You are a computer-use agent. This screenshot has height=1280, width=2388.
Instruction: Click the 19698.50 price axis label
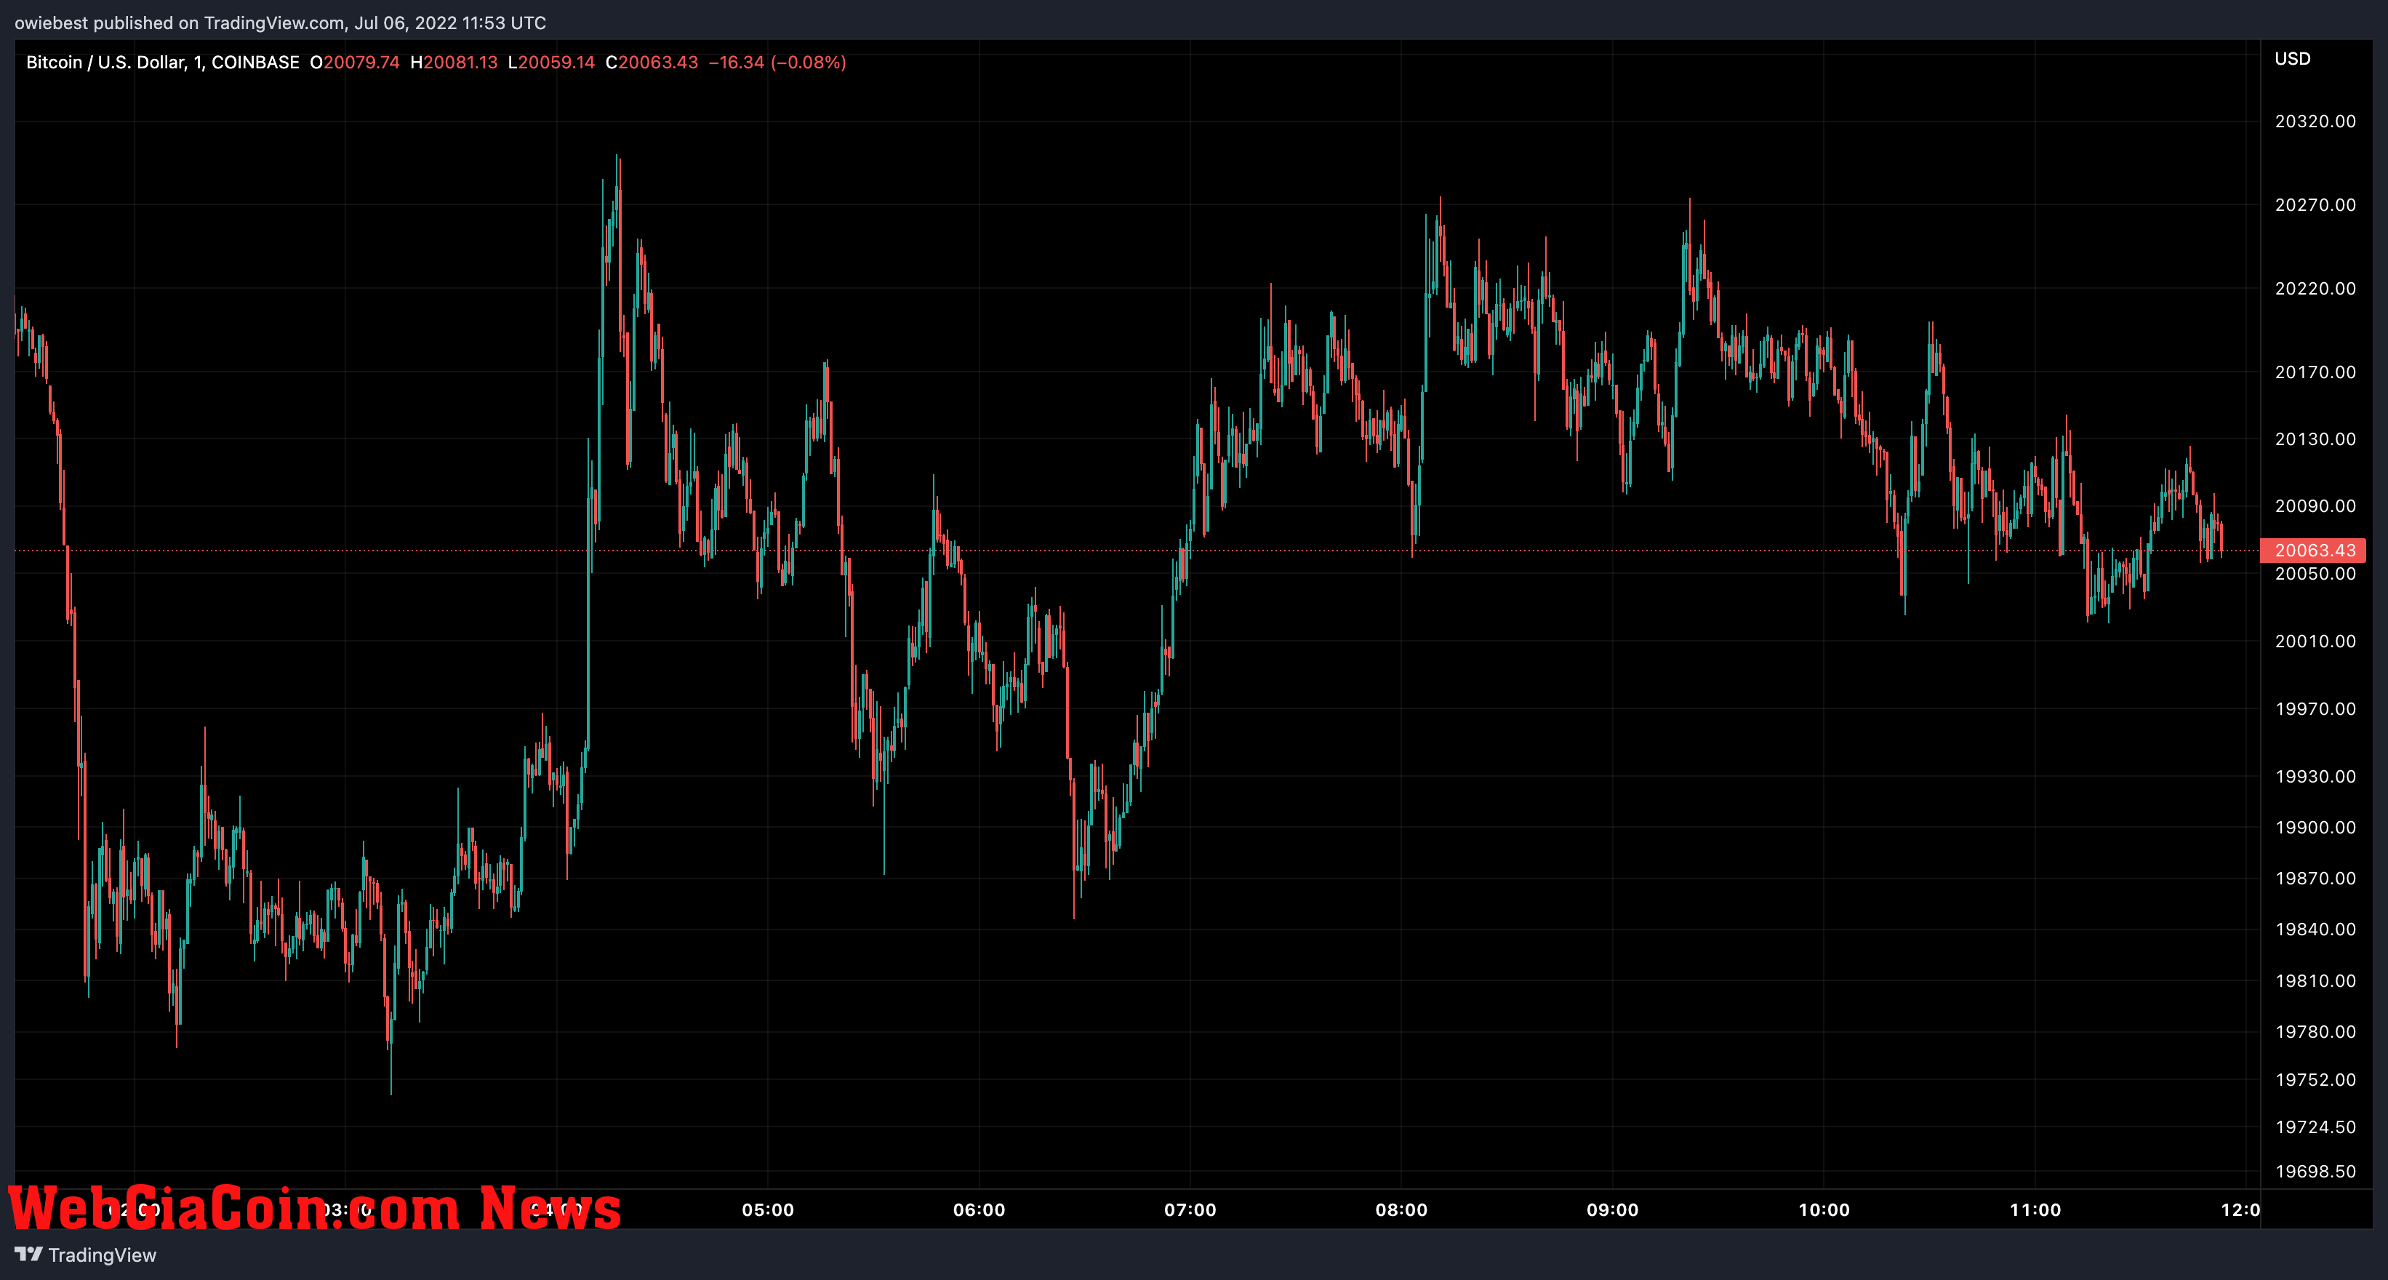pyautogui.click(x=2315, y=1172)
